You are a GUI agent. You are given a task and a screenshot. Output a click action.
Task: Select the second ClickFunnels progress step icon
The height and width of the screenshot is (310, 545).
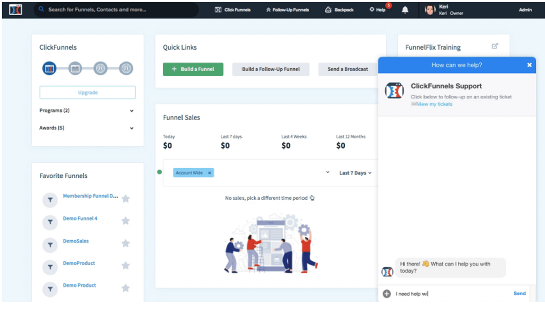click(75, 68)
